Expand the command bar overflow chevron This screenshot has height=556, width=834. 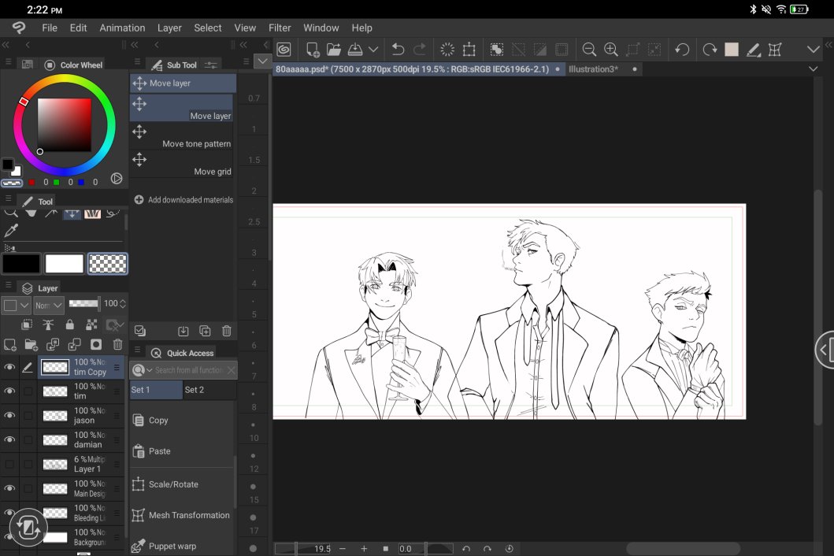tap(814, 50)
